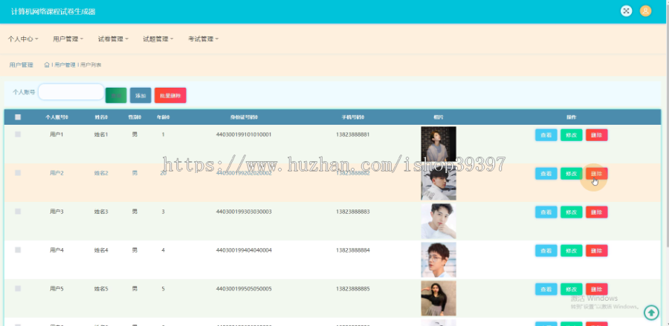Open photo thumbnail of 用户1
Viewport: 669px width, 326px height.
tap(439, 144)
